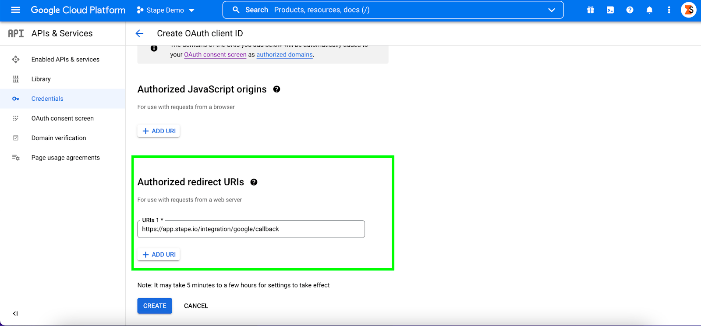Viewport: 701px width, 326px height.
Task: Expand the search bar dropdown chevron
Action: click(x=552, y=10)
